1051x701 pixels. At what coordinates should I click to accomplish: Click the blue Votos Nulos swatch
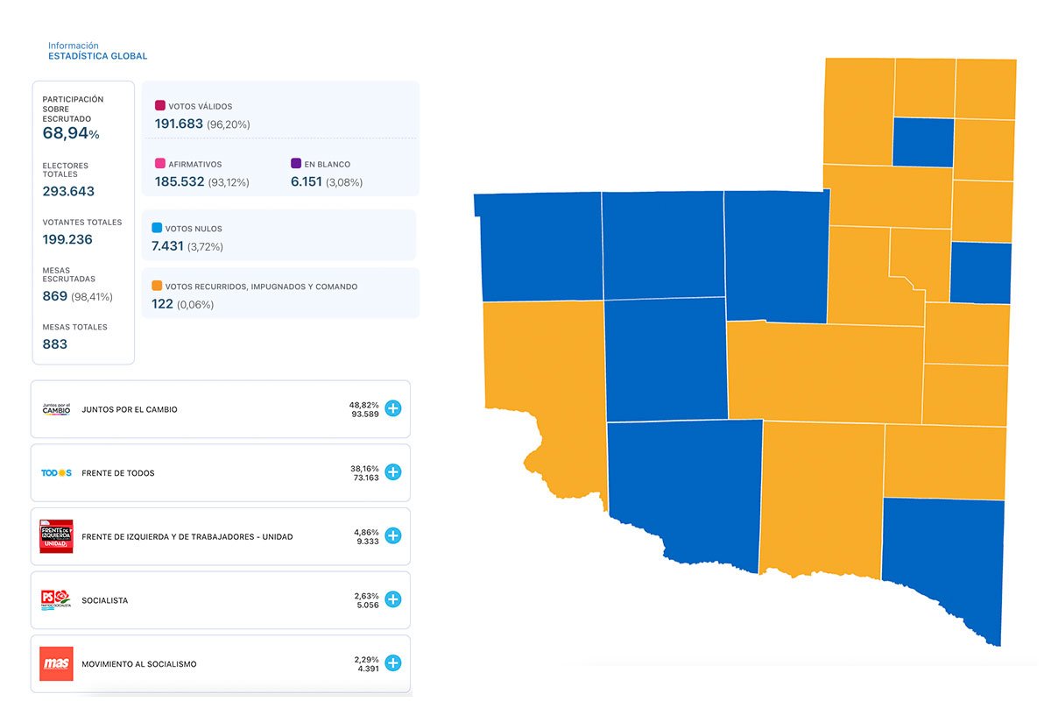tap(157, 228)
